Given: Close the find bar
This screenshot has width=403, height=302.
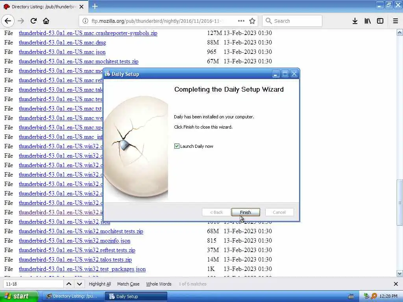Looking at the screenshot, I should pyautogui.click(x=396, y=284).
